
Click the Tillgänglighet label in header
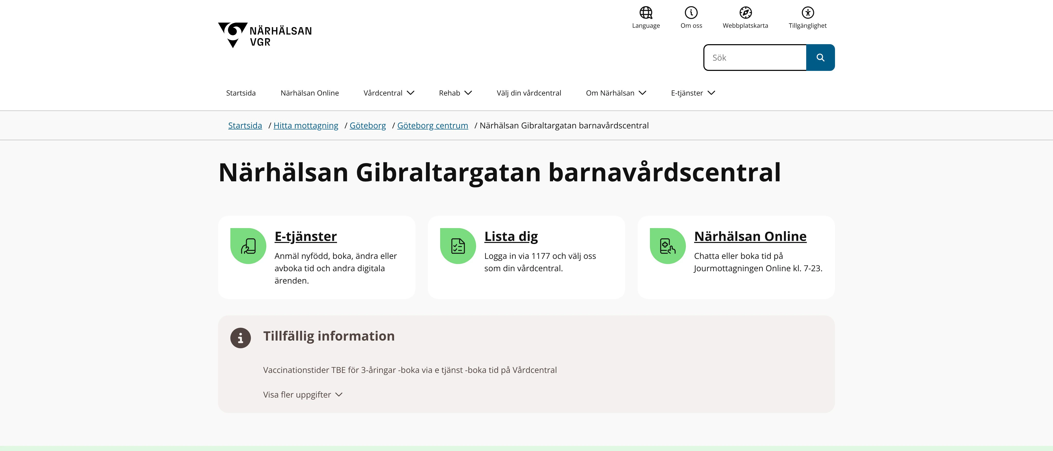[x=807, y=26]
